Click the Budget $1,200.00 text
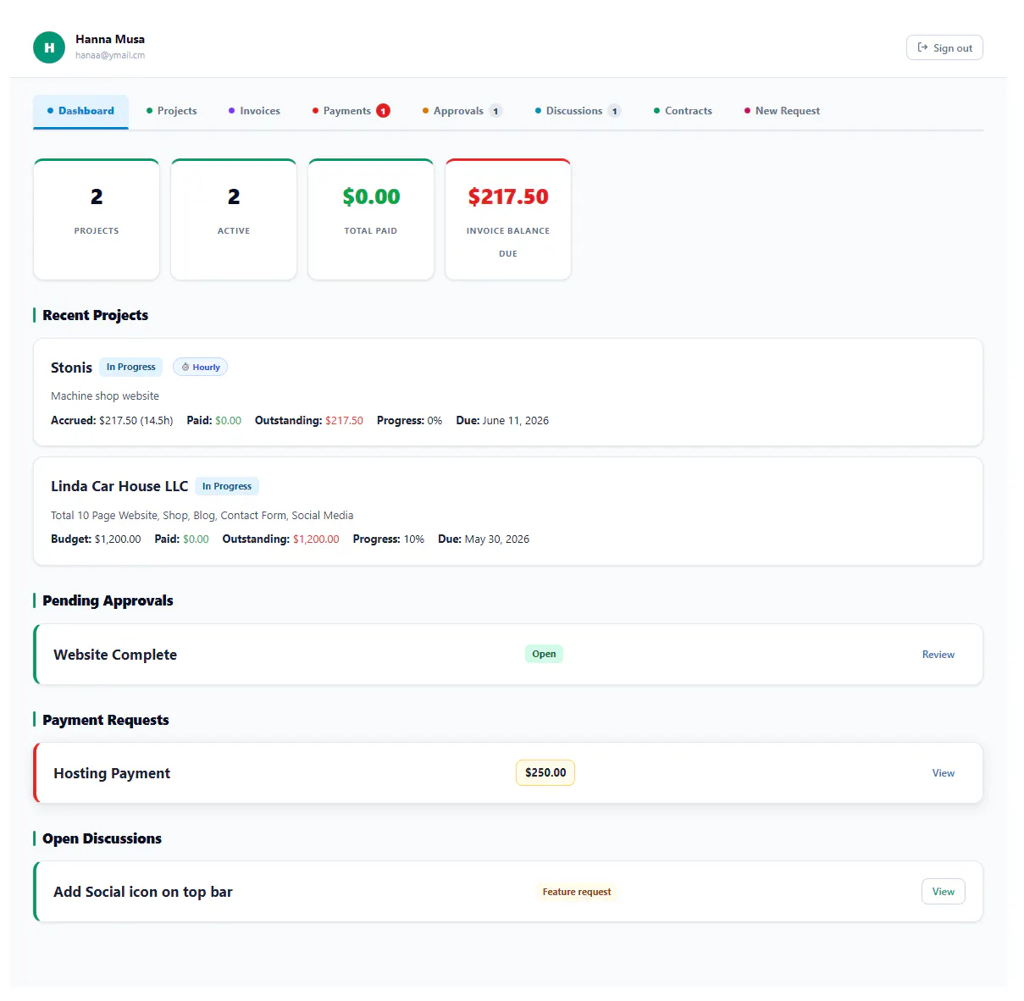This screenshot has height=1001, width=1024. (96, 539)
